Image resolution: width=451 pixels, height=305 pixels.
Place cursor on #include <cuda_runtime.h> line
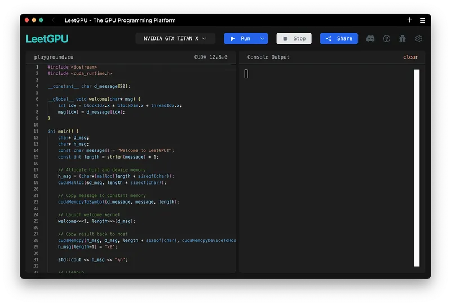click(x=80, y=74)
